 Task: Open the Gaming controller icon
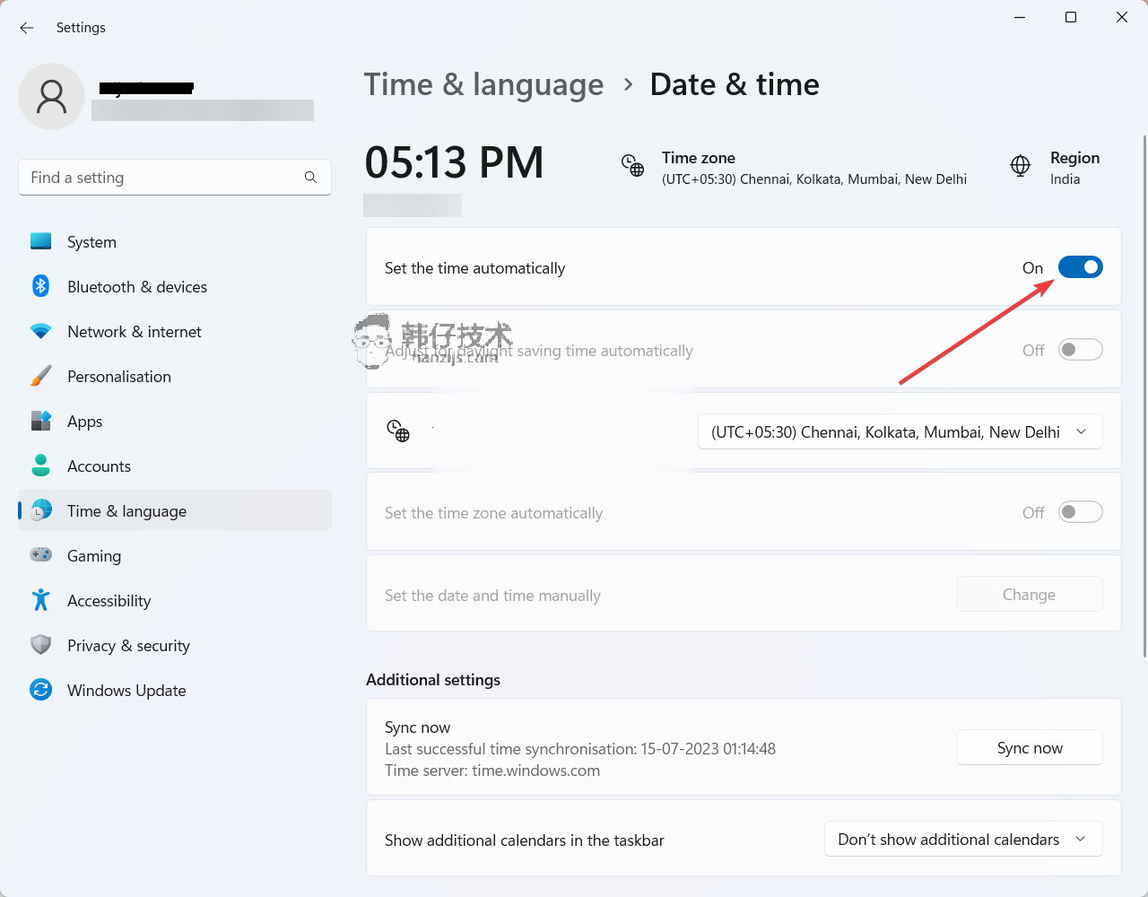(40, 555)
